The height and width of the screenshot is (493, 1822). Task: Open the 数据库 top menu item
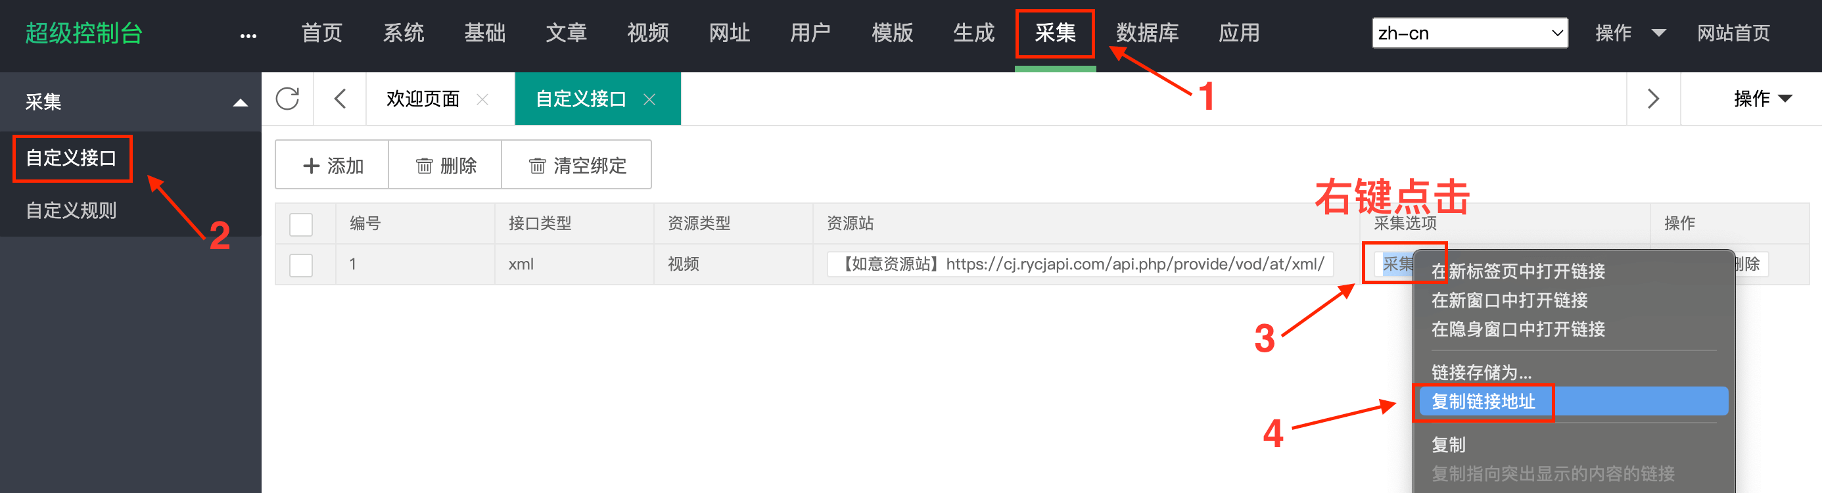[x=1146, y=34]
